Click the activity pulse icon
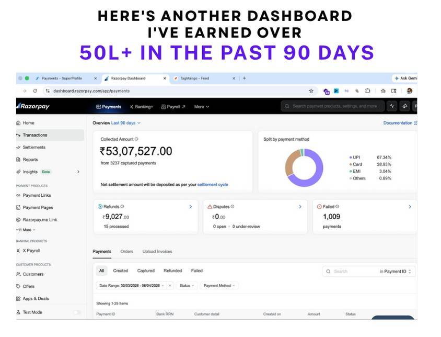The image size is (441, 337). (x=392, y=106)
